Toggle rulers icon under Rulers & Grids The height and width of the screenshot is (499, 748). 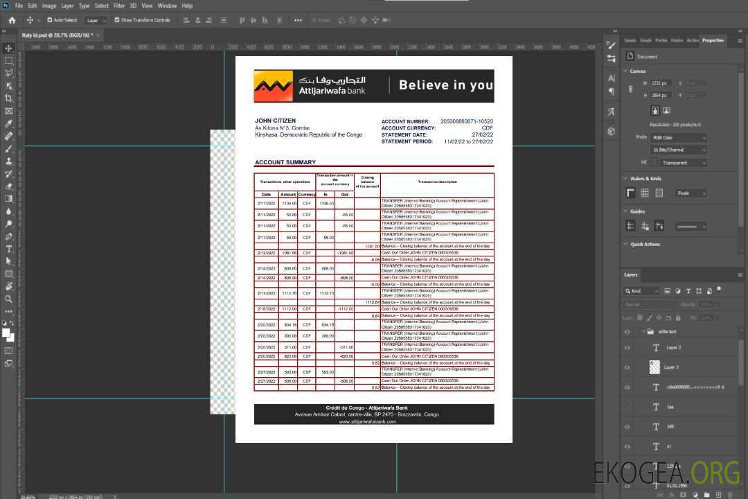pos(631,193)
